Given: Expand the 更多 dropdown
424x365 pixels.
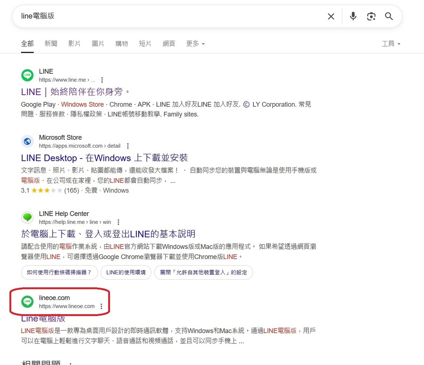Looking at the screenshot, I should tap(195, 44).
